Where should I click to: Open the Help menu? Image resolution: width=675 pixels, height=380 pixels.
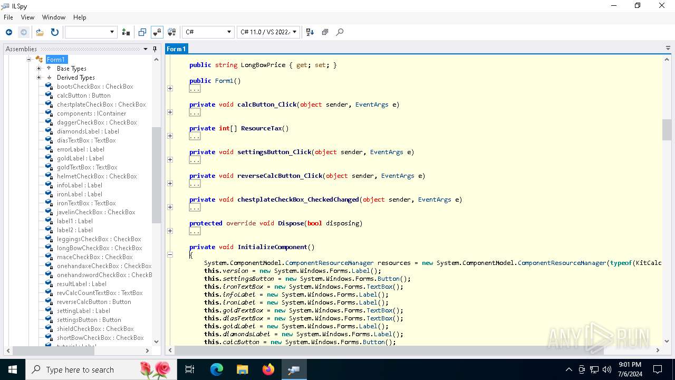(x=80, y=17)
